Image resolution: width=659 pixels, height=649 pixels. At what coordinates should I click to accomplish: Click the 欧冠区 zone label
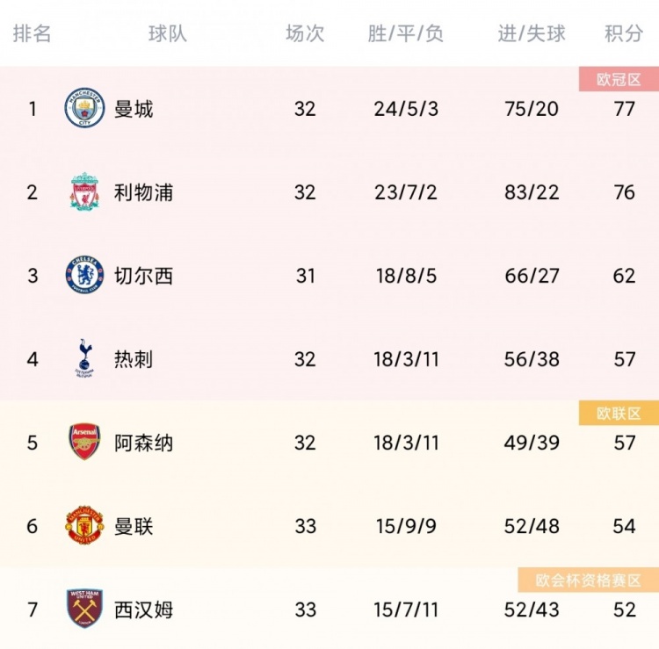[x=619, y=80]
